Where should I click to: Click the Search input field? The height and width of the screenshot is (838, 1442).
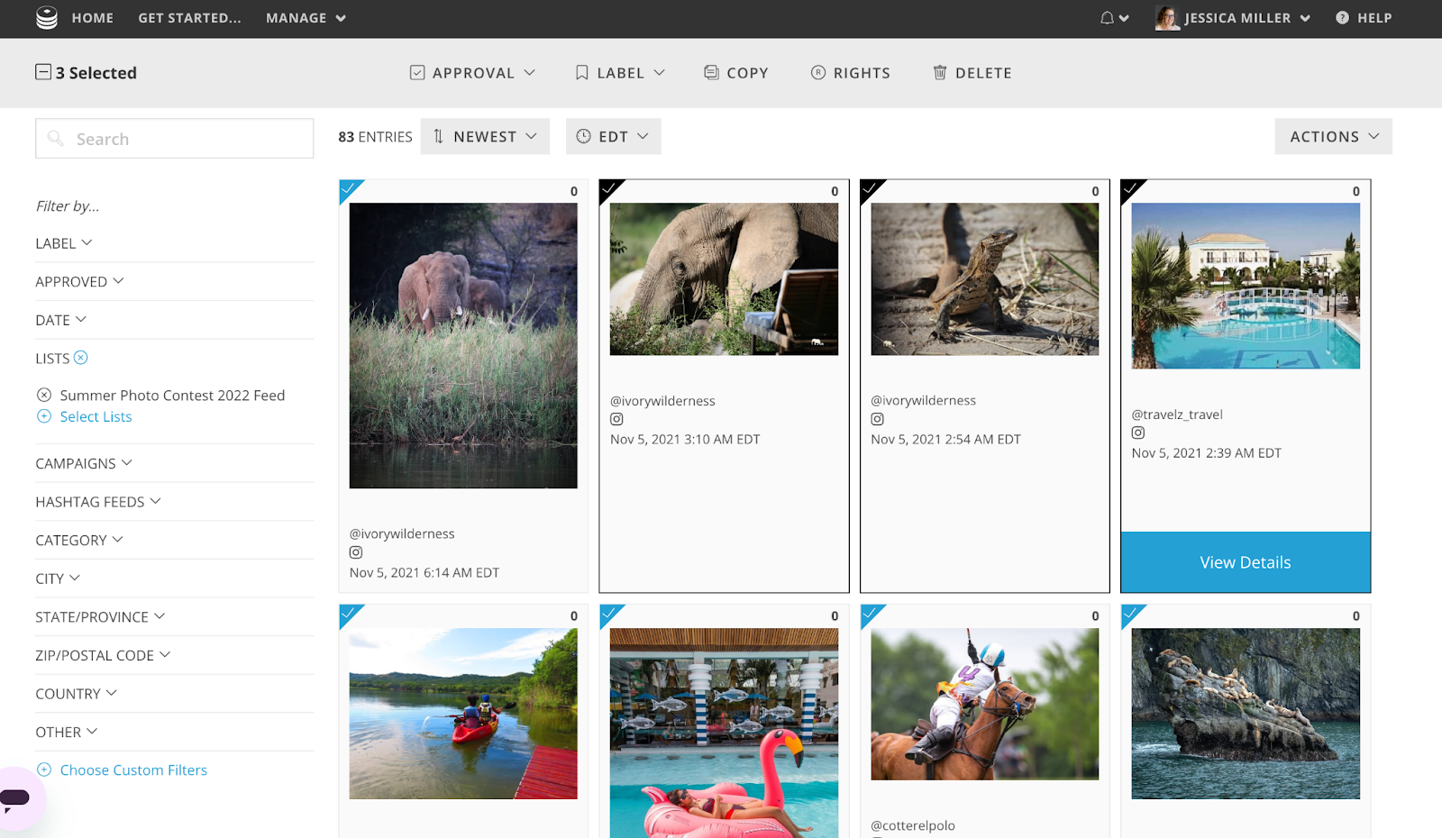pos(189,139)
